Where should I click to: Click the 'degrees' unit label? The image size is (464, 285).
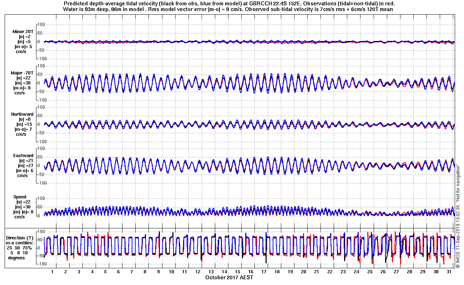(x=17, y=258)
